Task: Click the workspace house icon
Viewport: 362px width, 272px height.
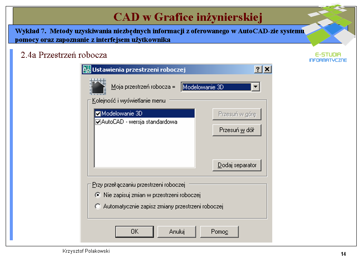Action: click(98, 87)
